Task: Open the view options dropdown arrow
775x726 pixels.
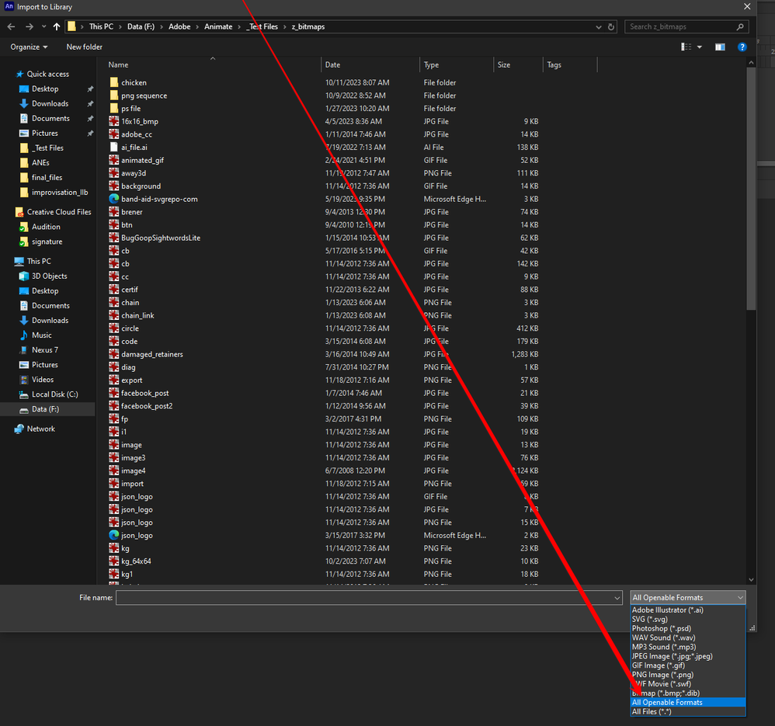Action: click(x=697, y=47)
